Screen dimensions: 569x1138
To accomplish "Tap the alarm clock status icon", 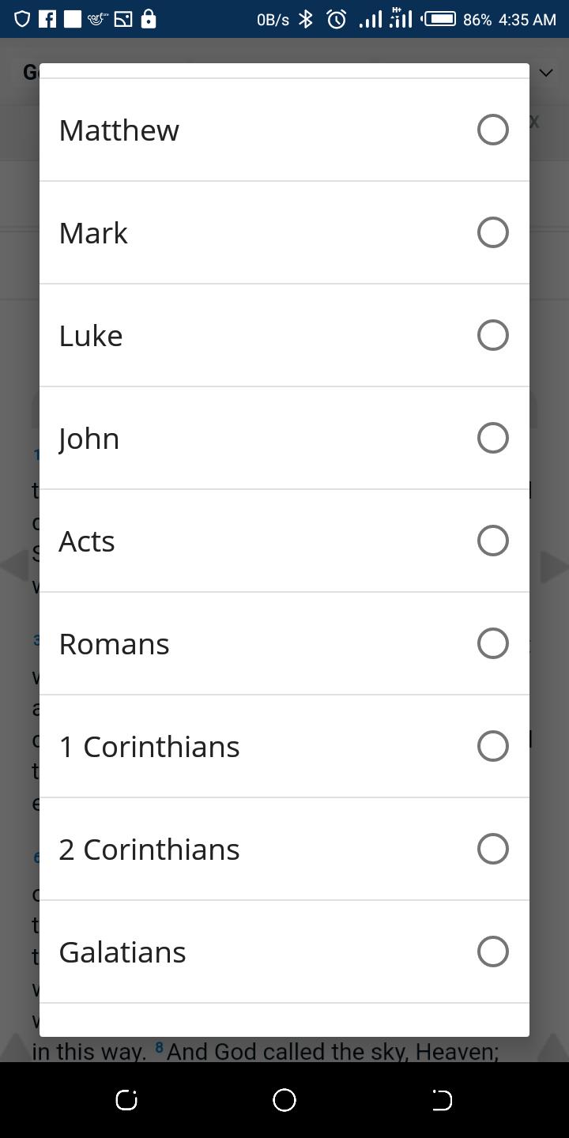I will tap(337, 19).
